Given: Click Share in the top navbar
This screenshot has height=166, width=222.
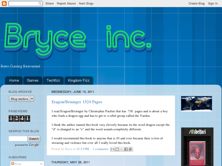Looking at the screenshot, I should coord(49,4).
